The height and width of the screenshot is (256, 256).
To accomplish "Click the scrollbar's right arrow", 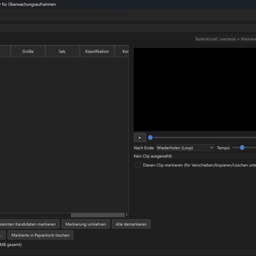I will click(x=127, y=215).
